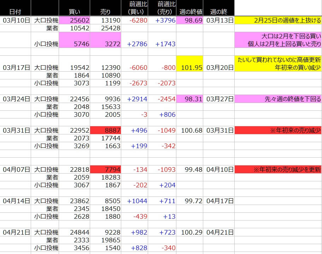This screenshot has height=254, width=322.
Task: Click the 週の終値 header cell
Action: click(x=189, y=8)
